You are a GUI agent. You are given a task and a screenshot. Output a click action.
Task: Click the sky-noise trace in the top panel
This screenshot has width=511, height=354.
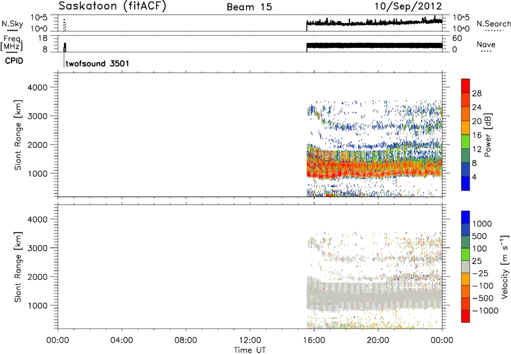pos(374,22)
